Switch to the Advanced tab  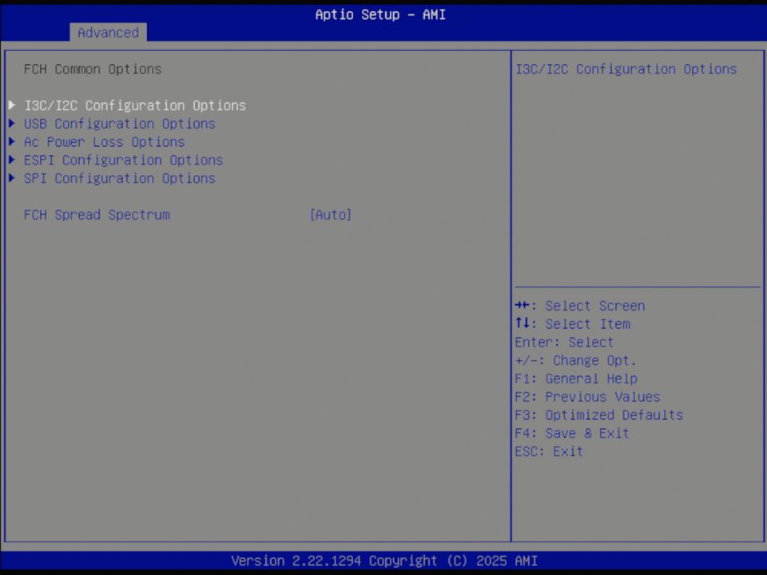pos(108,33)
